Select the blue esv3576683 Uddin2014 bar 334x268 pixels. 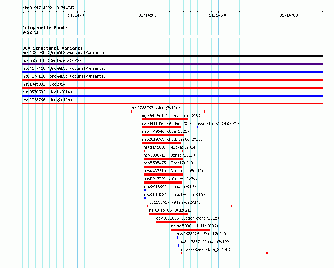pos(173,96)
